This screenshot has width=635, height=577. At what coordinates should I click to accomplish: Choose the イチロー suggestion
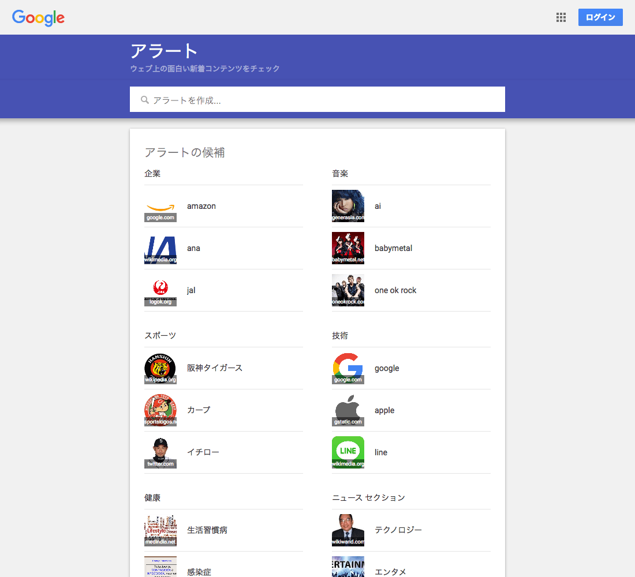click(x=203, y=452)
